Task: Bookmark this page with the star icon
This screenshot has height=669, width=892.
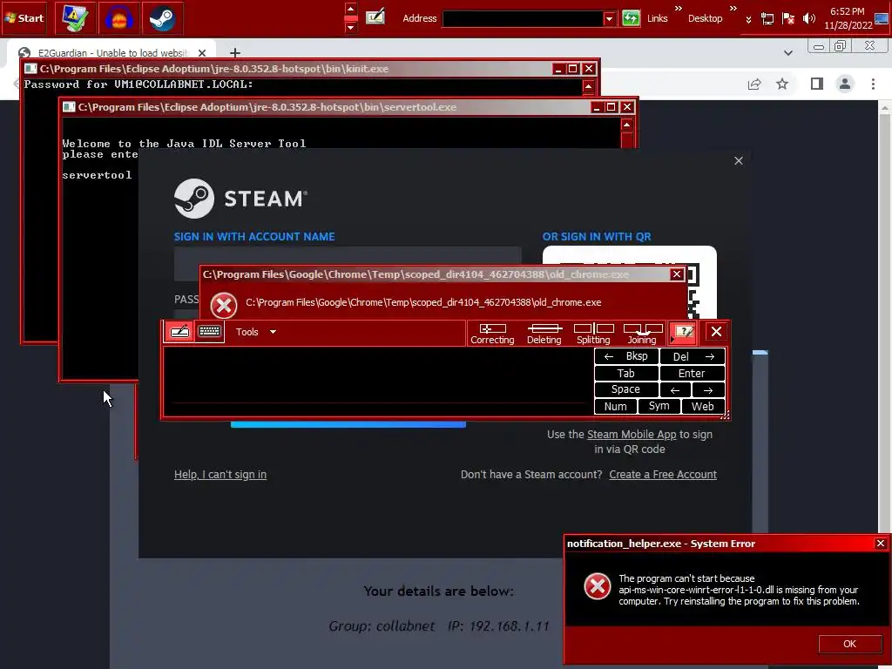Action: click(x=782, y=84)
